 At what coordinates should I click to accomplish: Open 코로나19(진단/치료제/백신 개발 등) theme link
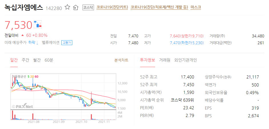click(159, 7)
